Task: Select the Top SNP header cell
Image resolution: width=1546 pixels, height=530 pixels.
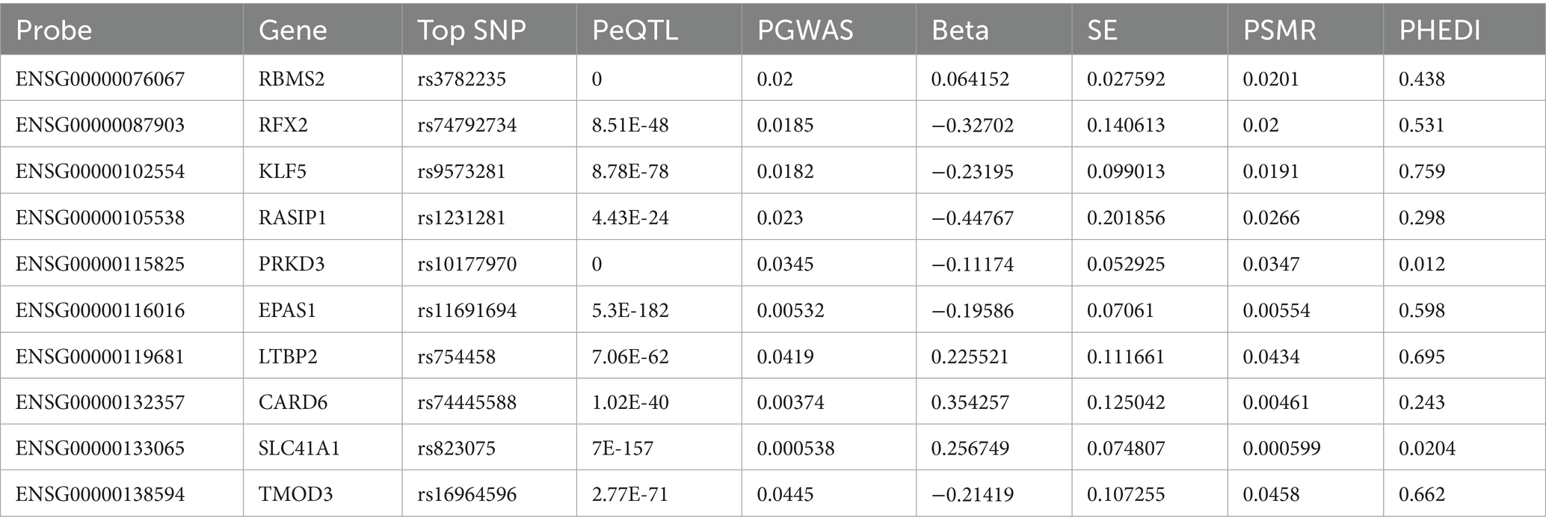Action: coord(471,31)
